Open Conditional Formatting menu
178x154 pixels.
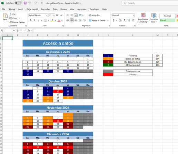[143, 18]
